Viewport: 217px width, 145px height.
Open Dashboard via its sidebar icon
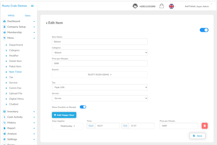(4, 21)
